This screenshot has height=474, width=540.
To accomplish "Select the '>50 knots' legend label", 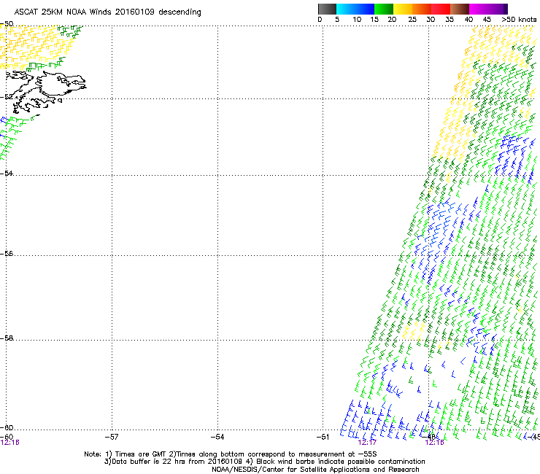I will [519, 20].
